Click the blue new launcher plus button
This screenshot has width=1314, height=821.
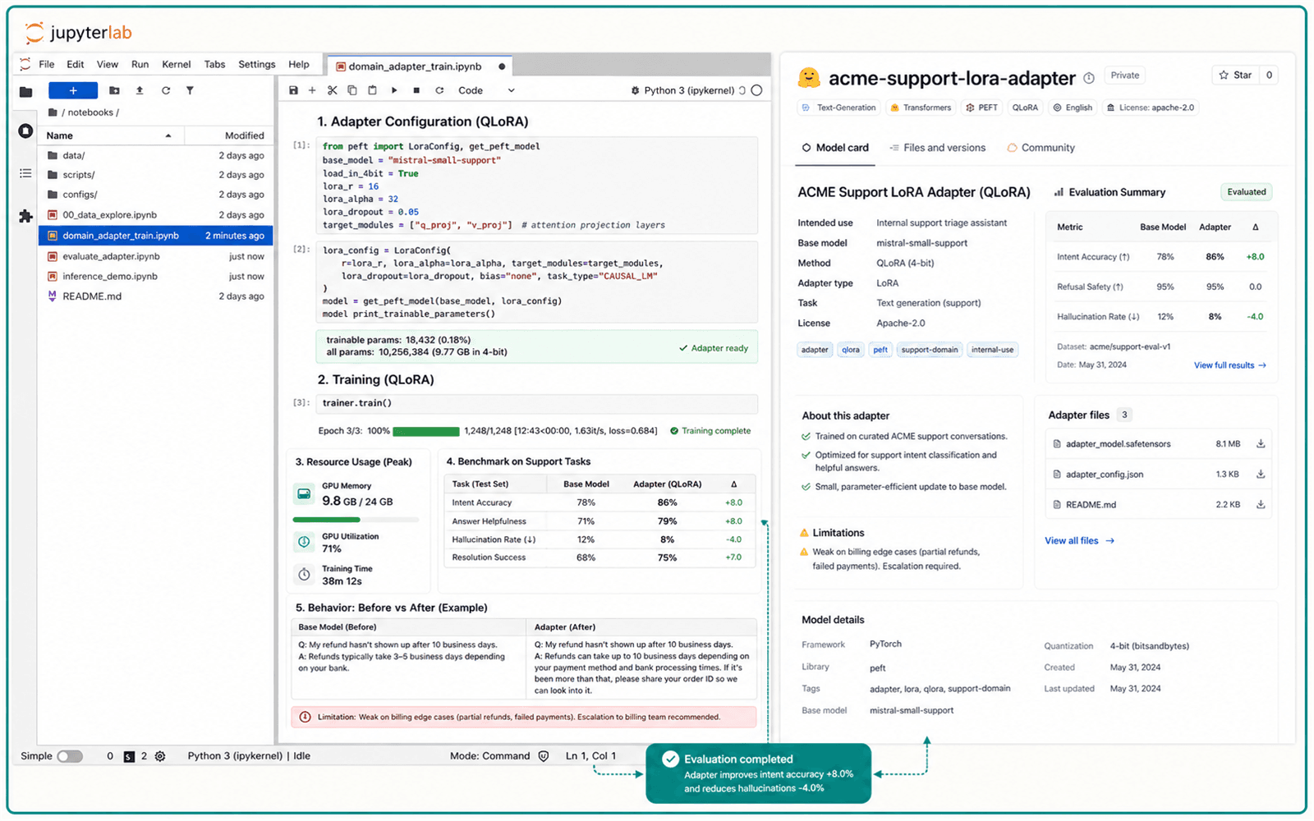(73, 90)
